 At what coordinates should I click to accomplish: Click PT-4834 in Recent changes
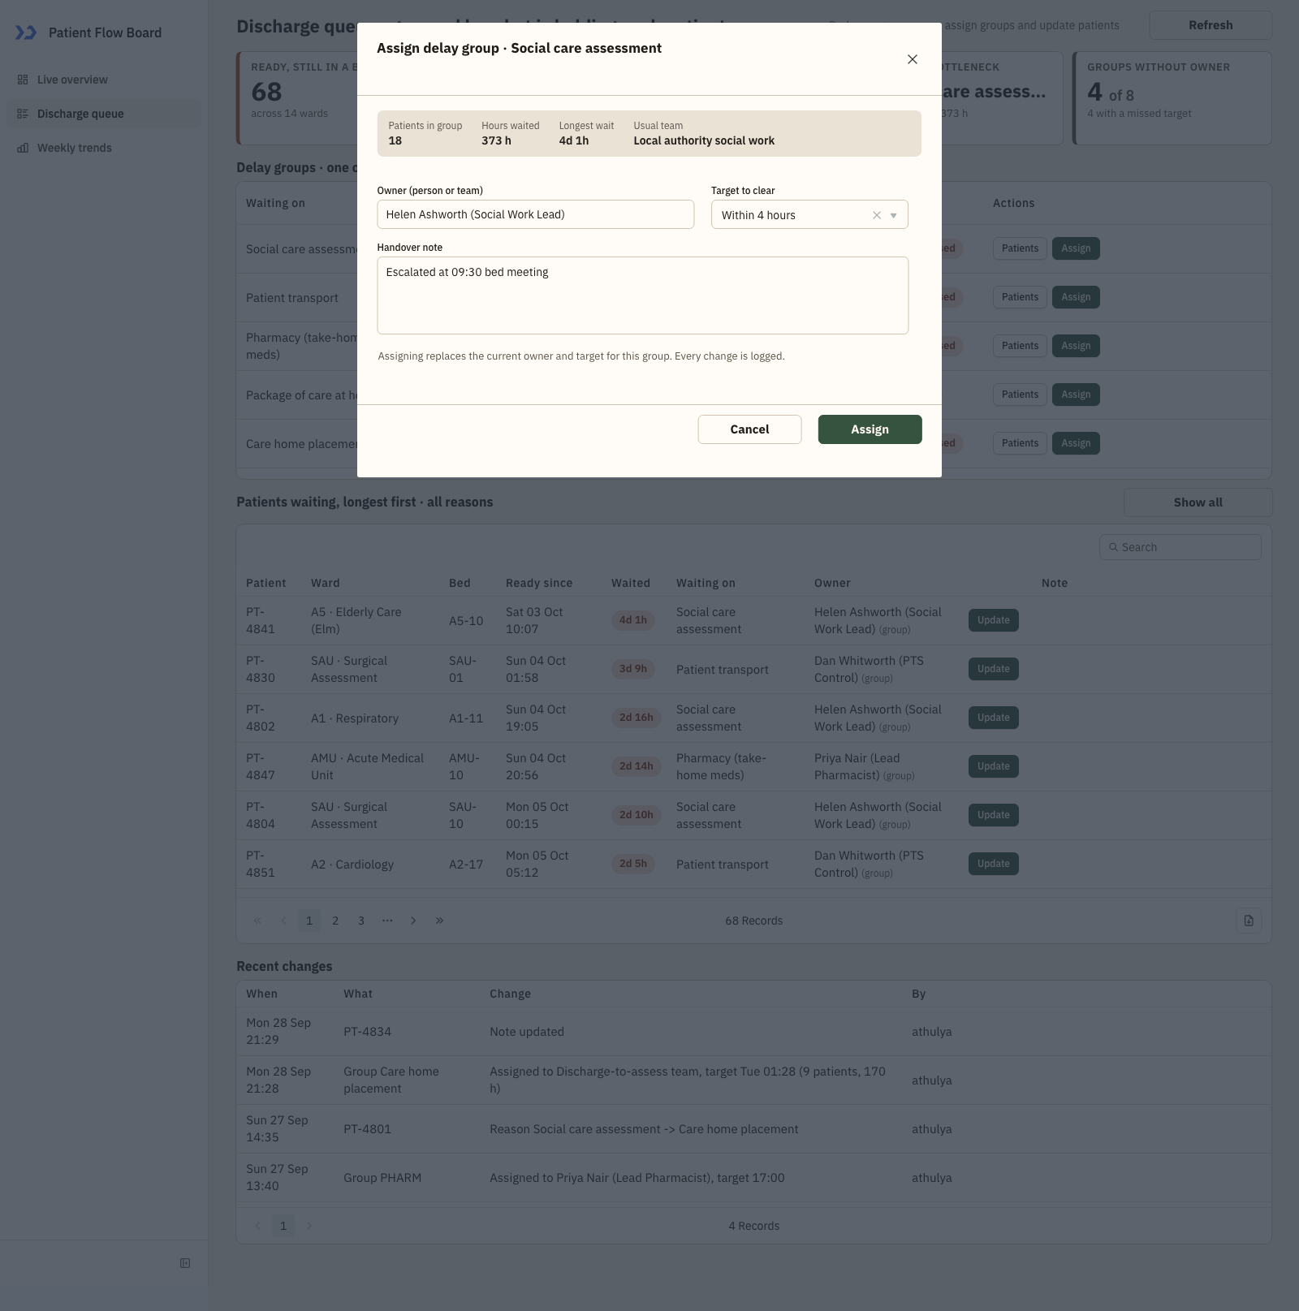367,1032
